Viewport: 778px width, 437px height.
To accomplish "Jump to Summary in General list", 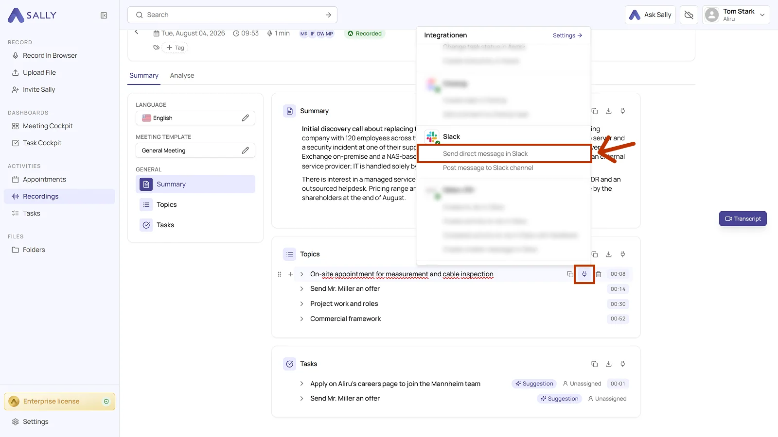I will [195, 184].
